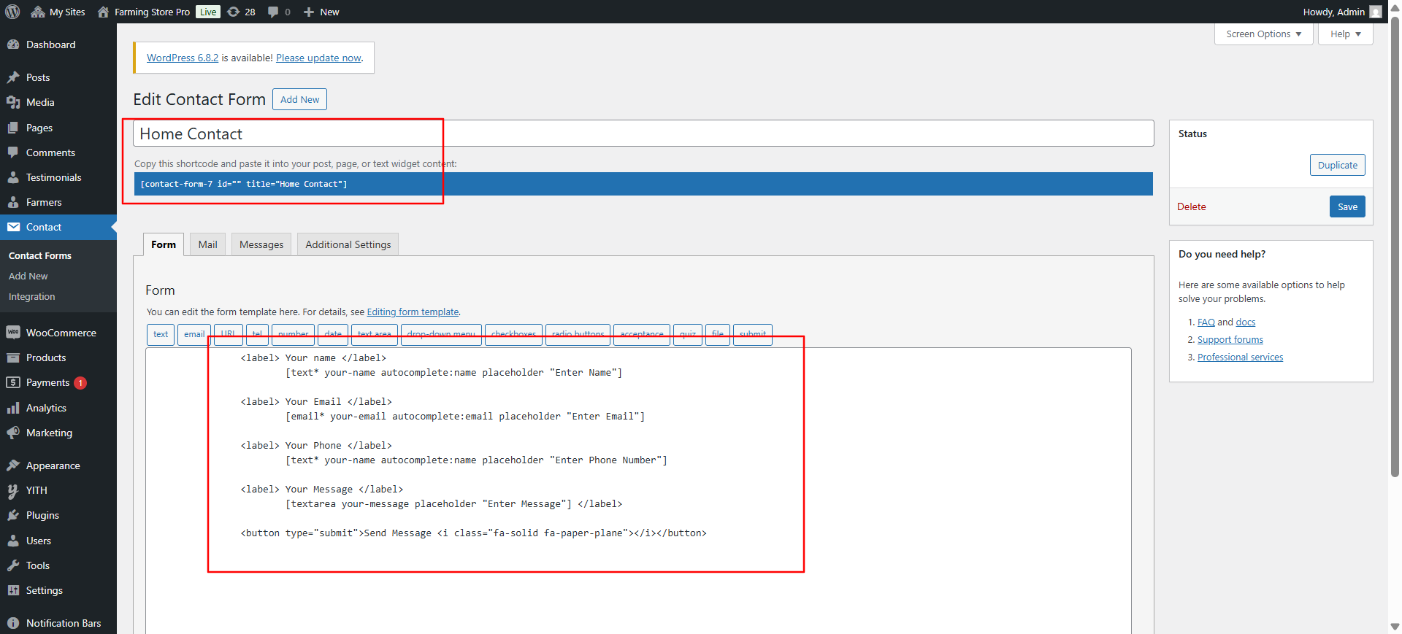Screen dimensions: 1402x634
Task: Visit Farming Store Pro site home
Action: [144, 12]
